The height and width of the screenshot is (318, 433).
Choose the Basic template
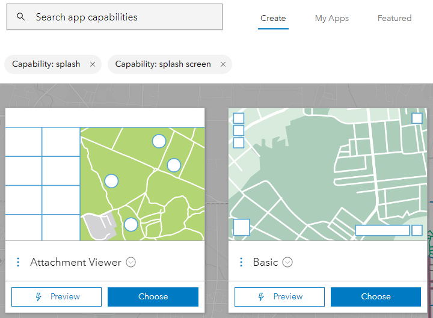click(x=376, y=296)
